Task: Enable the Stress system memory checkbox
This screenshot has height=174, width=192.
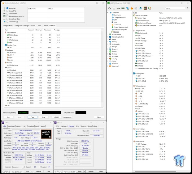Action: pyautogui.click(x=7, y=16)
